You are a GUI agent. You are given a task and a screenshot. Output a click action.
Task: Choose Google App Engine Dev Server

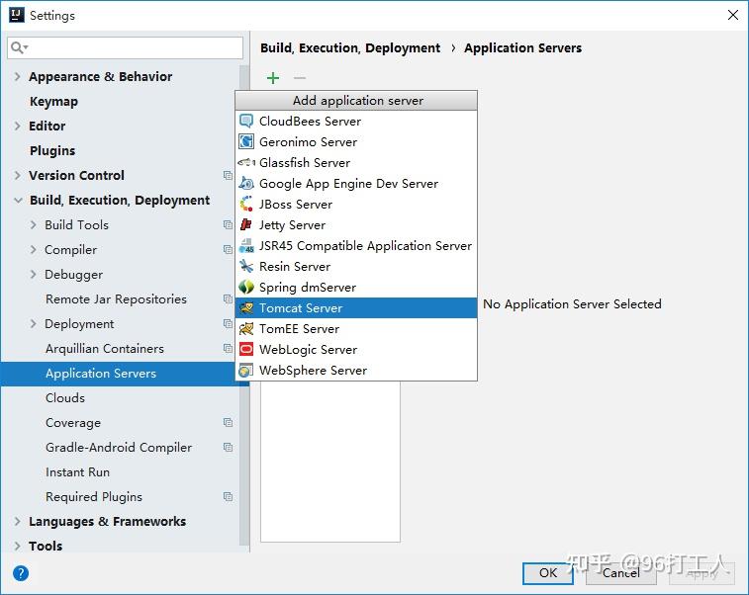pos(348,184)
